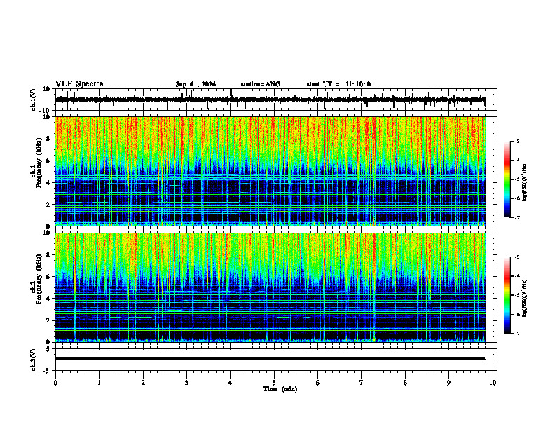Viewport: 555px width, 429px height.
Task: Click the ch.2 "Frequency (kHz)" axis label
Action: (x=39, y=279)
